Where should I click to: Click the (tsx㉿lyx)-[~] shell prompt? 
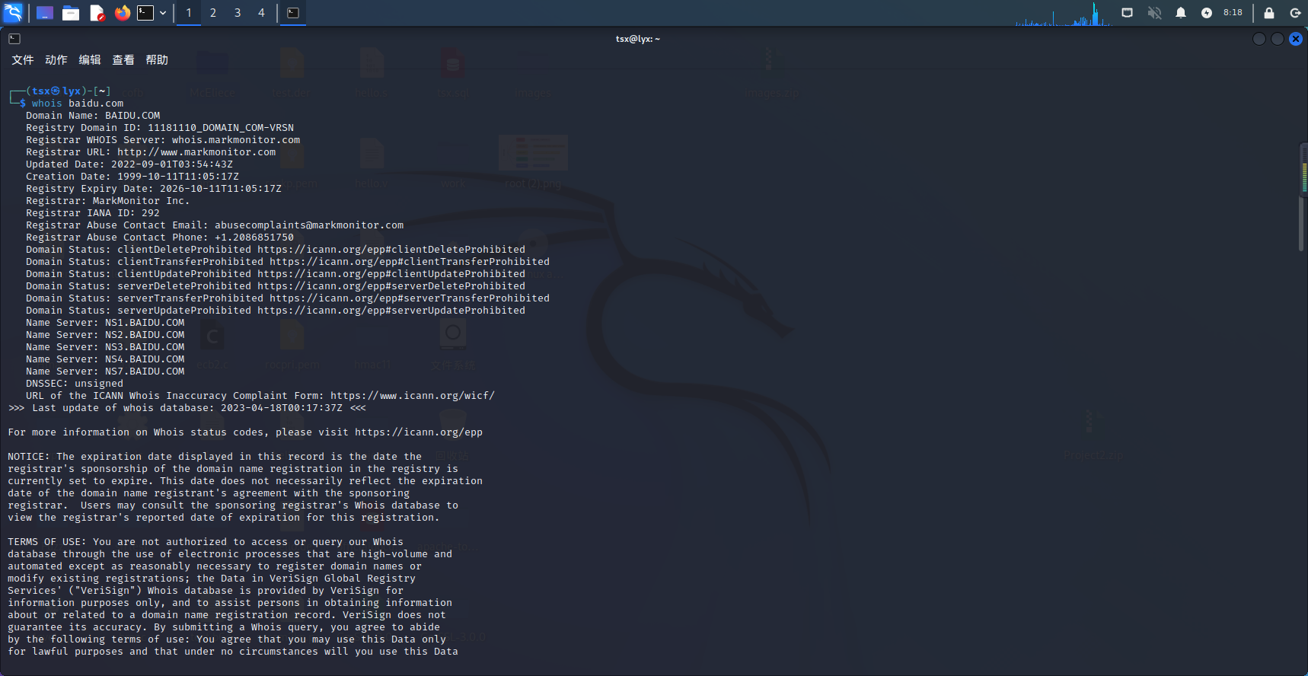[x=69, y=91]
